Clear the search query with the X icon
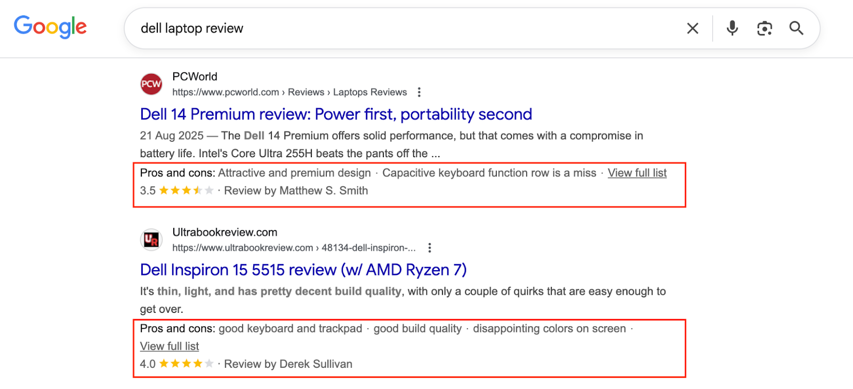853x389 pixels. 691,28
